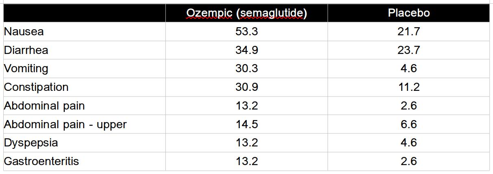Click the Ozempic upper abdominal pain value 14.5

coord(246,124)
